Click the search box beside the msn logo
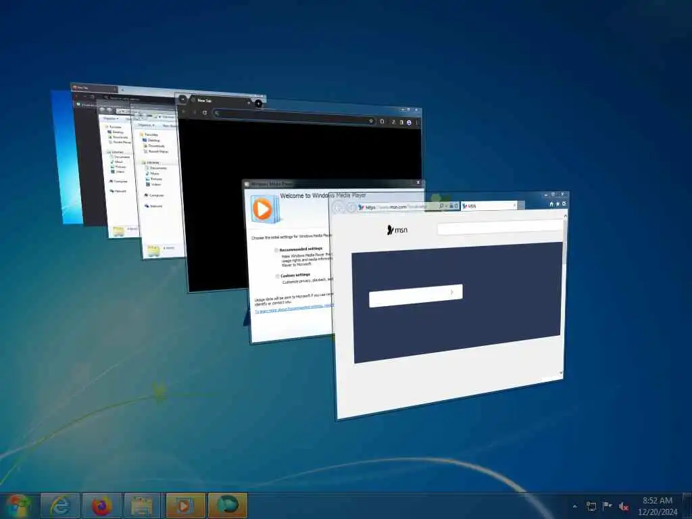This screenshot has width=692, height=519. [499, 227]
